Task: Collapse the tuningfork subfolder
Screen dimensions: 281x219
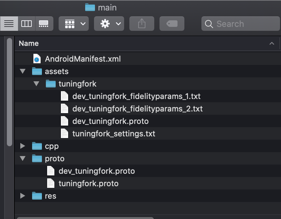Action: point(36,84)
